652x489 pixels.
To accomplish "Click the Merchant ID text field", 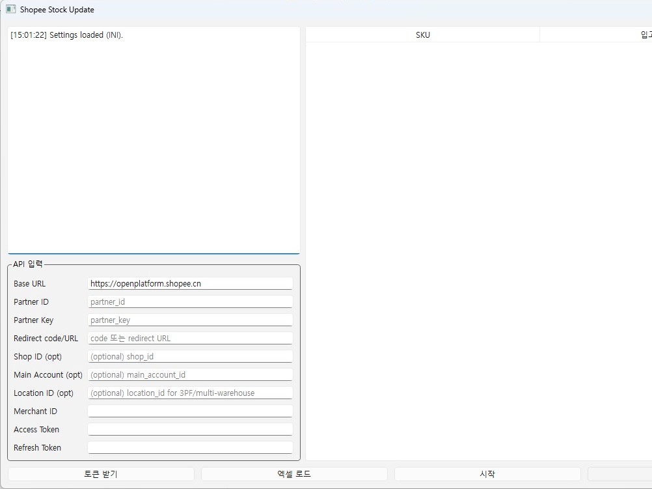I will [x=189, y=412].
